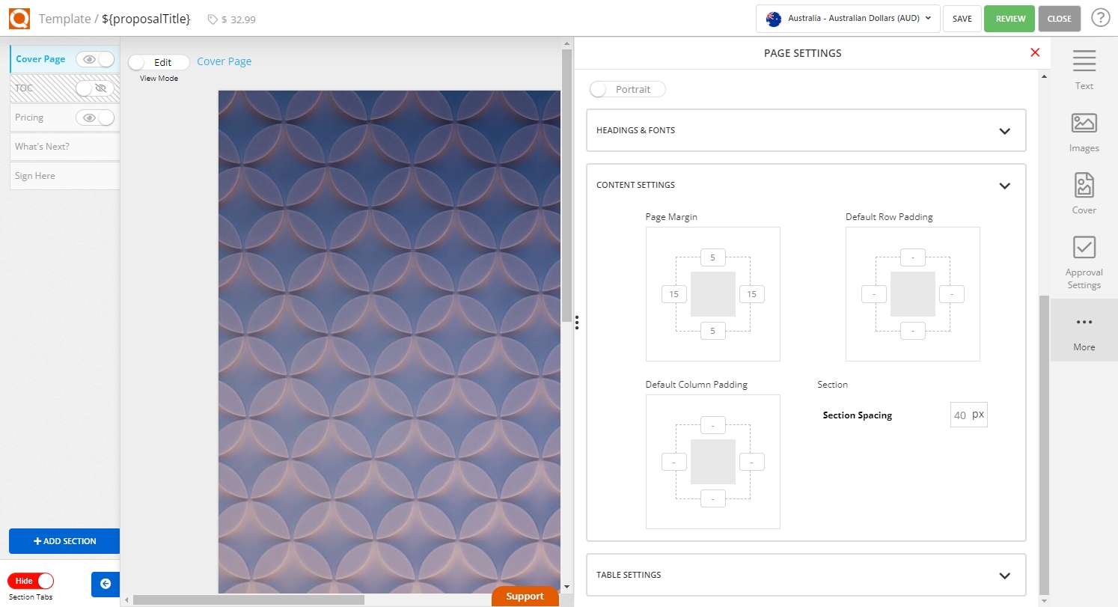Toggle TOC section visibility switch
The height and width of the screenshot is (607, 1118).
coord(94,88)
